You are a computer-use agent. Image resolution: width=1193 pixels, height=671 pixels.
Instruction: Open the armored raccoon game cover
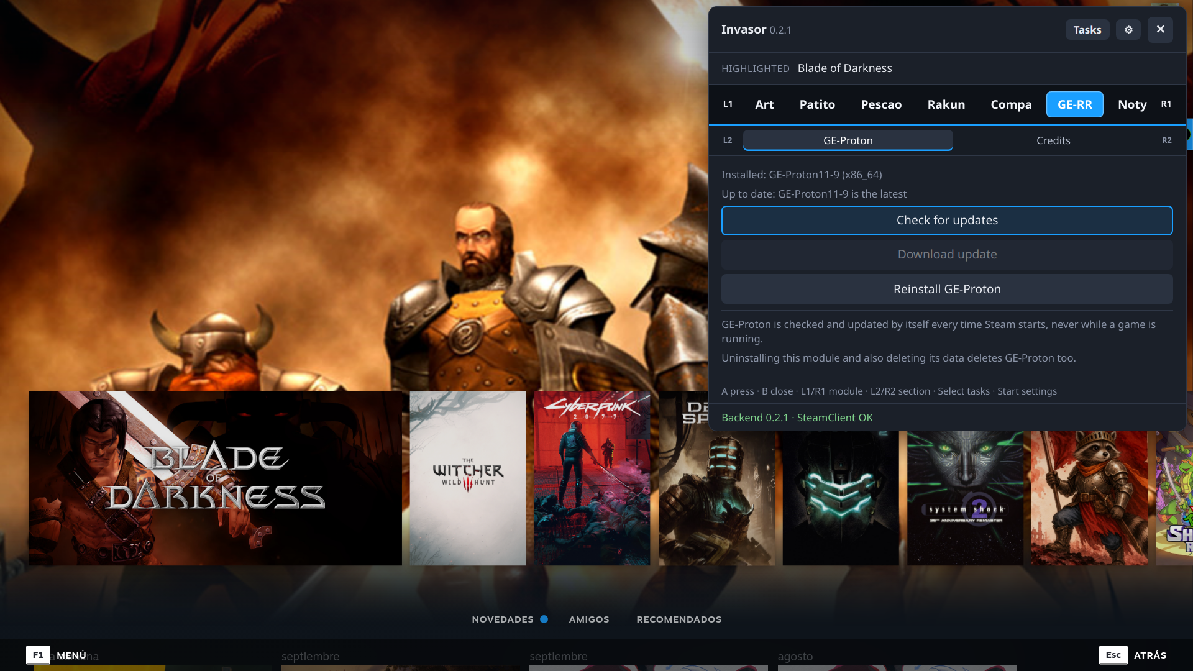1089,498
